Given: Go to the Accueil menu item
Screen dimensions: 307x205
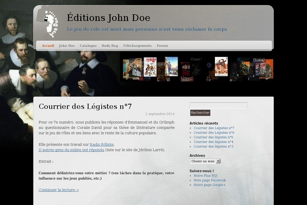Looking at the screenshot, I should (48, 46).
